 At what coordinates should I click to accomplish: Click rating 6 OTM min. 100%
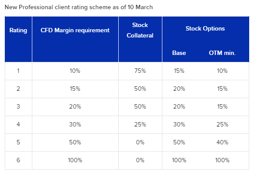(x=222, y=160)
